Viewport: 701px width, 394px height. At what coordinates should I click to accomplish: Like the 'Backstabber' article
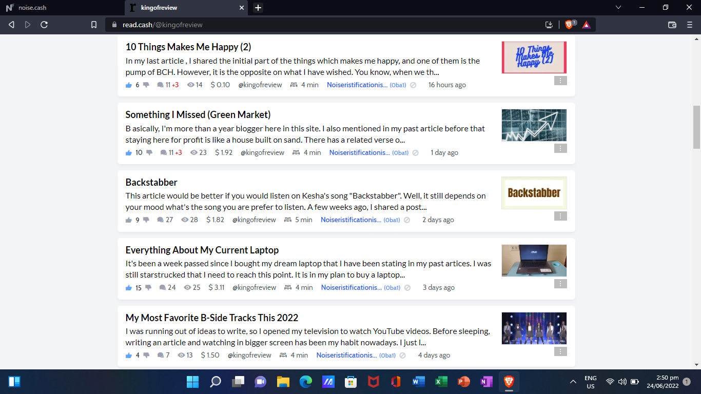click(129, 220)
